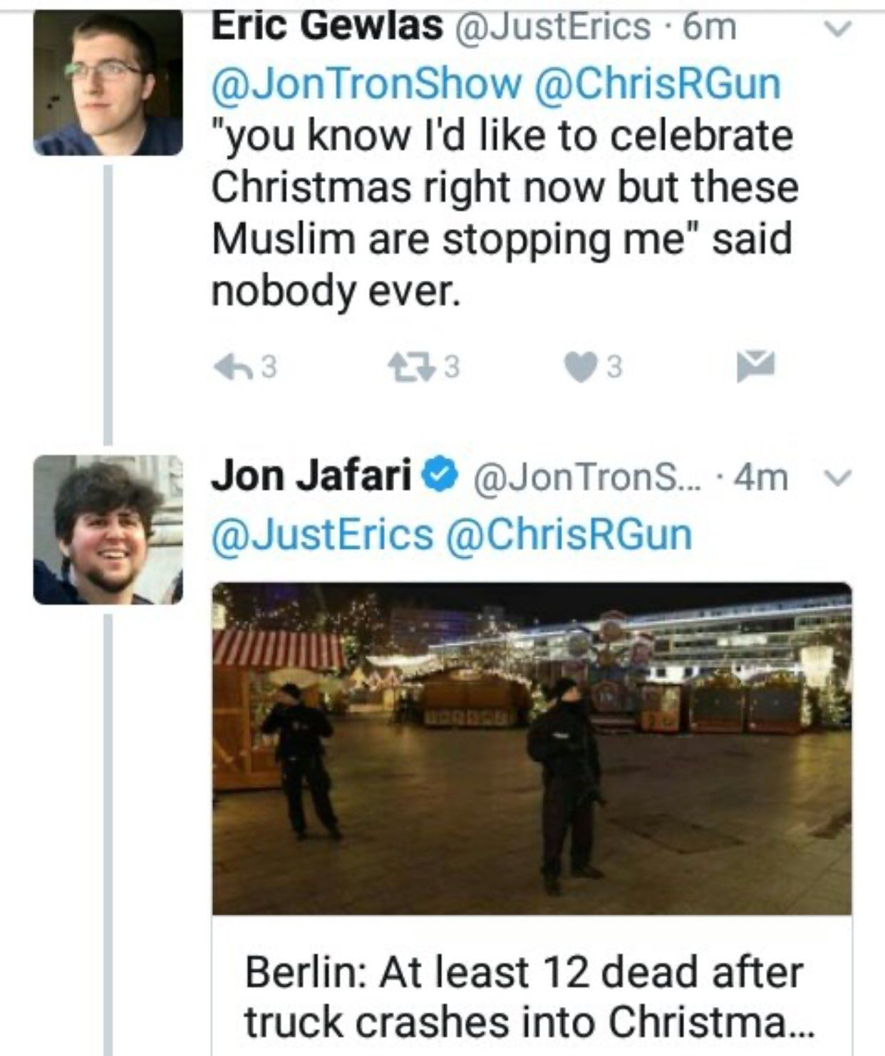Open @JustErics mention in Jon's reply
Viewport: 885px width, 1056px height.
[321, 534]
